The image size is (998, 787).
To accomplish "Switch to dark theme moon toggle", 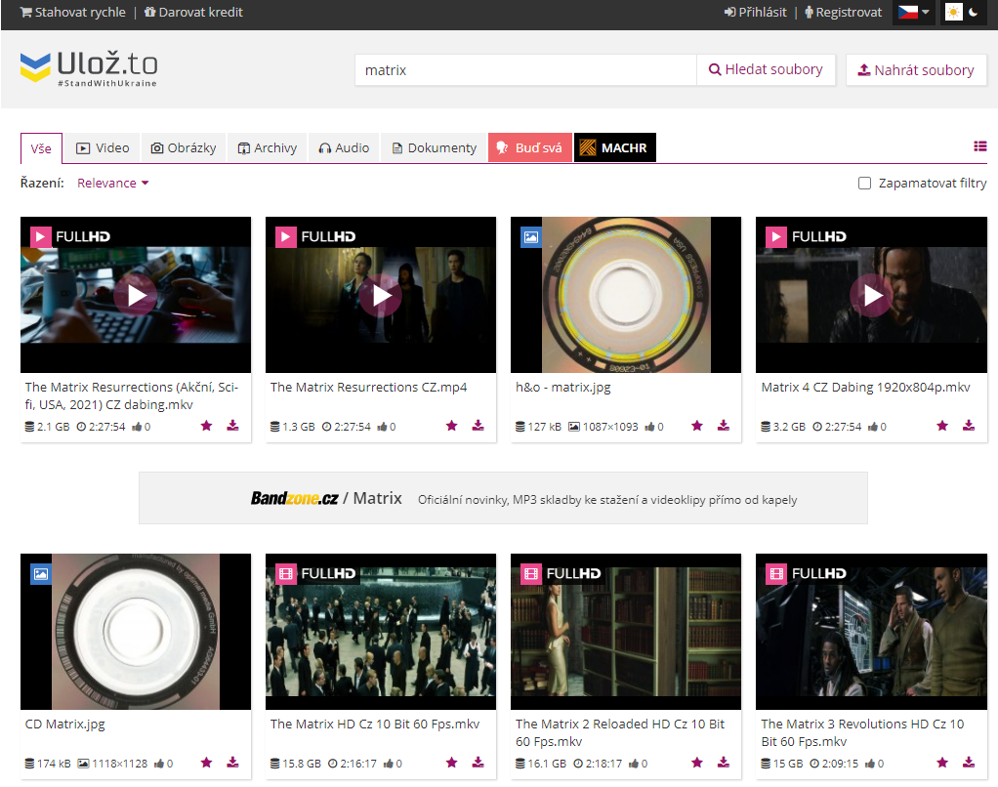I will [973, 13].
